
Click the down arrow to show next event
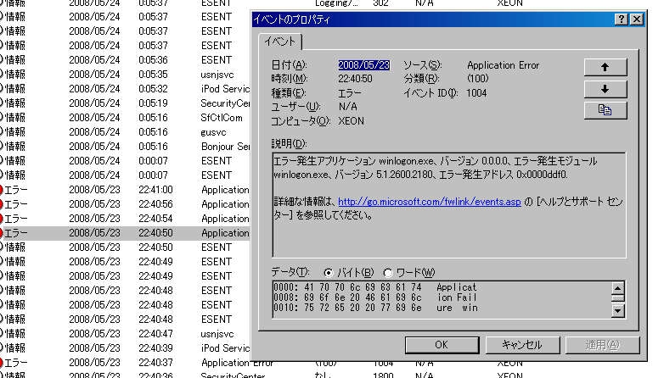tap(605, 89)
